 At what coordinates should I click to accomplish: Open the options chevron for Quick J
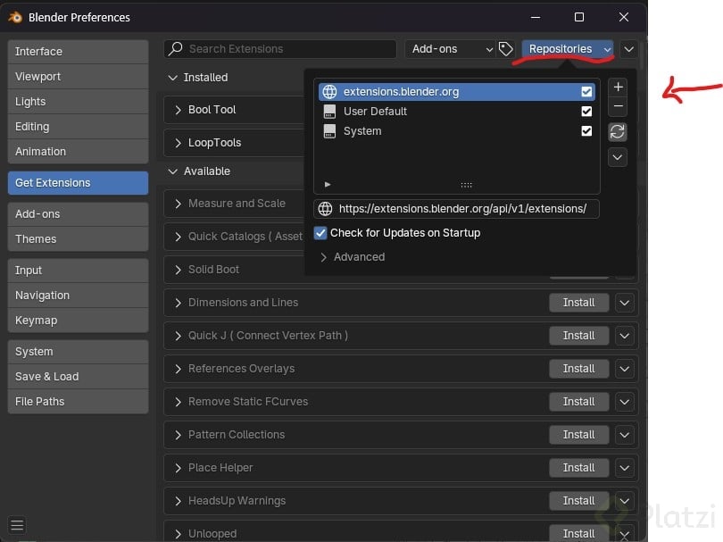coord(624,336)
